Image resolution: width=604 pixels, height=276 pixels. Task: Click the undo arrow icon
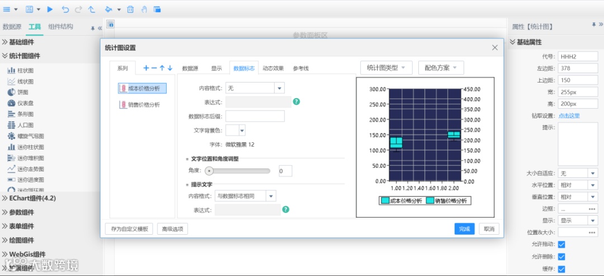point(65,9)
